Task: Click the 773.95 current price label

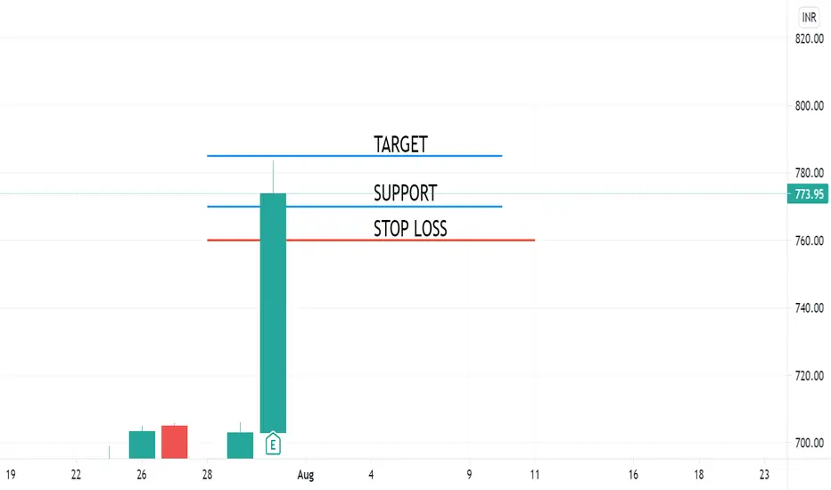Action: click(x=808, y=194)
